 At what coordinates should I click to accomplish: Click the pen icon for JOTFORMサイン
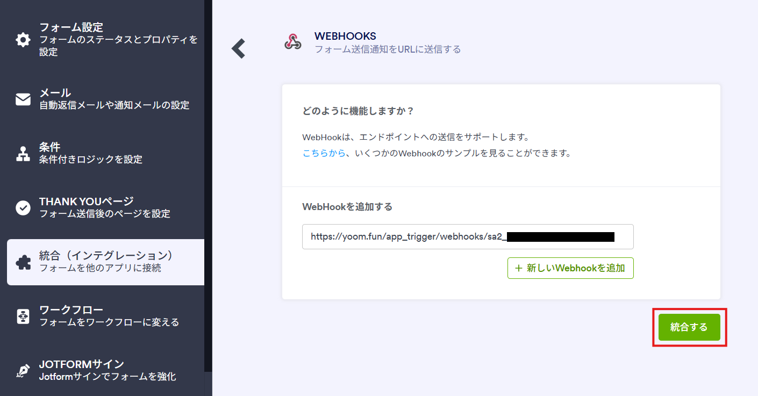tap(23, 371)
